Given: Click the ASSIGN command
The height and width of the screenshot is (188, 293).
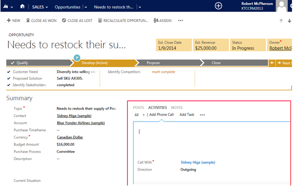Looking at the screenshot, I should (x=162, y=20).
